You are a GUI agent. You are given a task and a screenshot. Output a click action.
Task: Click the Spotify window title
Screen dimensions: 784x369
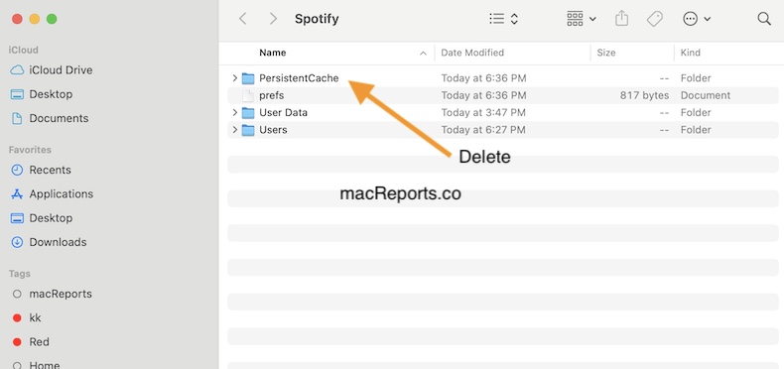317,19
